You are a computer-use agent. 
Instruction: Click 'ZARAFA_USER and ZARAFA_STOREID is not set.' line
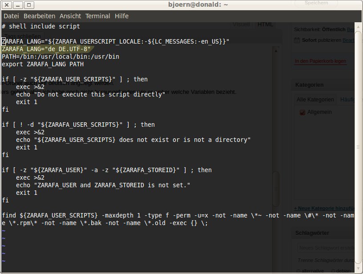click(x=103, y=185)
